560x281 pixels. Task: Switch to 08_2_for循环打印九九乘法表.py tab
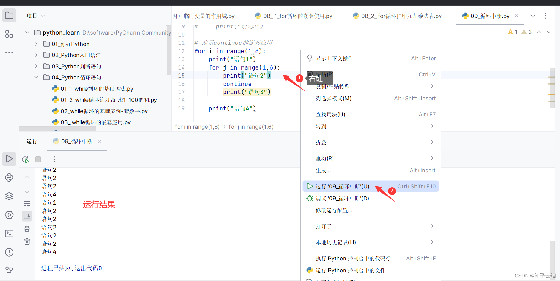click(x=397, y=16)
